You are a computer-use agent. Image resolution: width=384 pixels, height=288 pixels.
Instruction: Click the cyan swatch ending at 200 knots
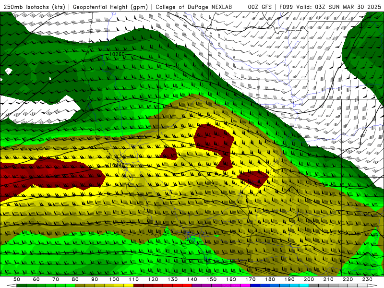[304, 286]
